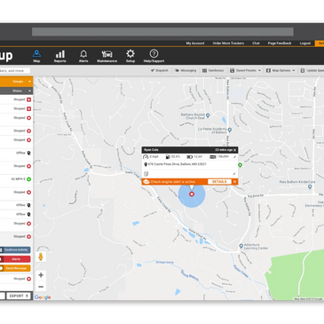Image resolution: width=324 pixels, height=324 pixels.
Task: Select the Dispatch toolbar item
Action: pyautogui.click(x=160, y=70)
